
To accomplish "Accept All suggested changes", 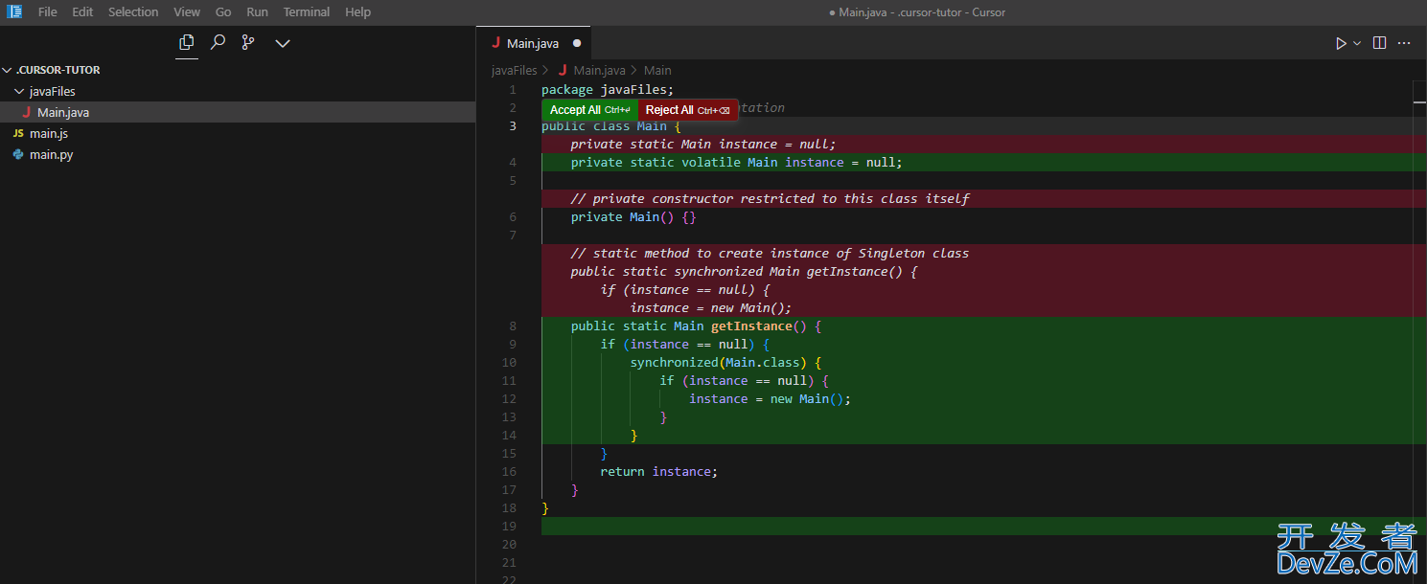I will tap(589, 110).
